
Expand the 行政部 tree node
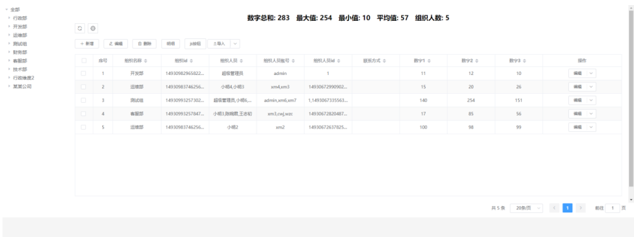9,18
